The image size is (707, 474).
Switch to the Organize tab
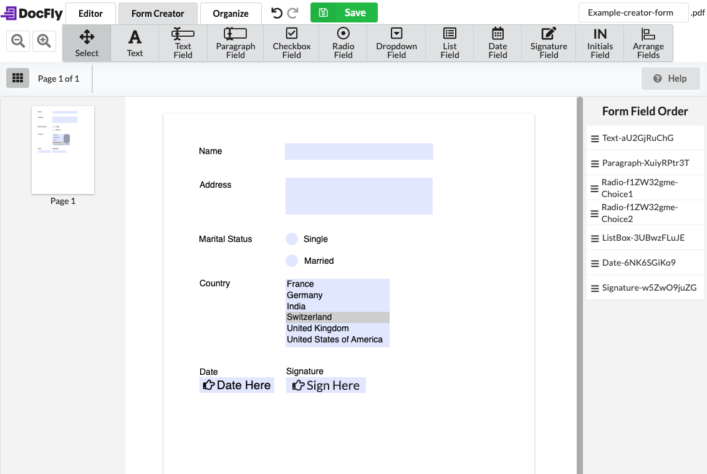click(x=231, y=12)
